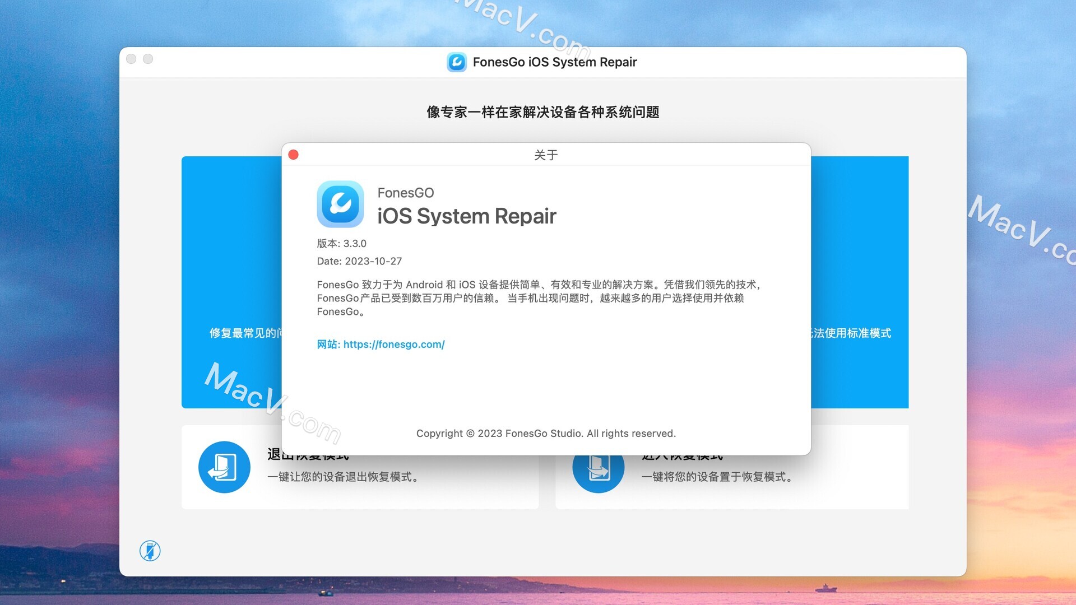The height and width of the screenshot is (605, 1076).
Task: Click the iOS System Repair heading
Action: (466, 216)
